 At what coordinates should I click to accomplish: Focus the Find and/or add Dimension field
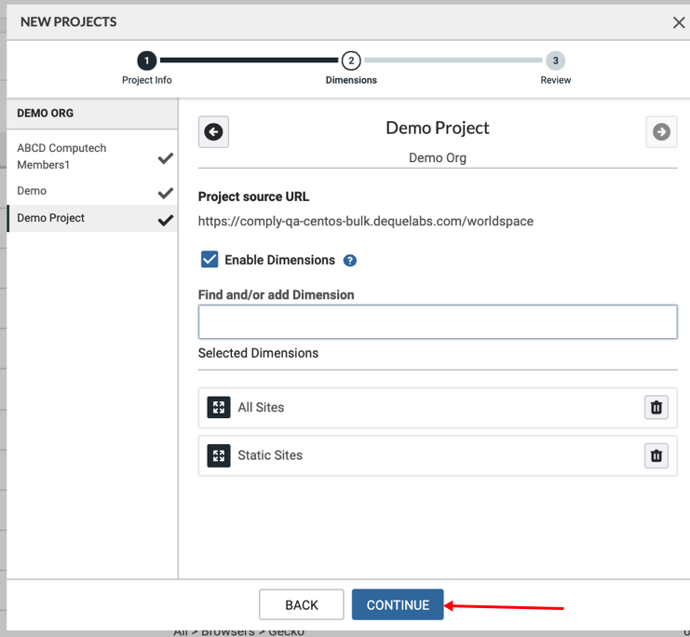(x=437, y=322)
